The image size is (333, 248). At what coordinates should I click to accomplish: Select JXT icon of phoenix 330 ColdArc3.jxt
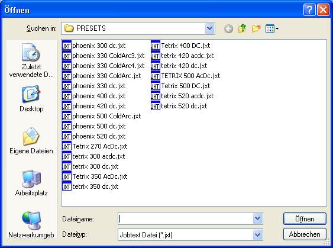66,56
